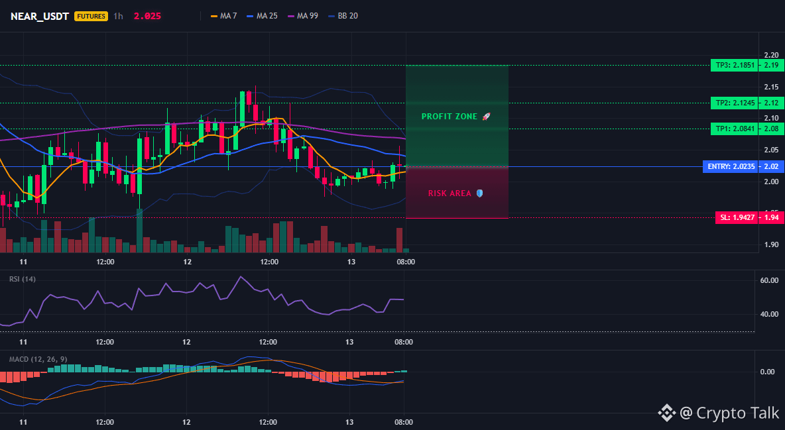The width and height of the screenshot is (785, 430).
Task: Click the 08:00 time marker on main chart
Action: [406, 262]
